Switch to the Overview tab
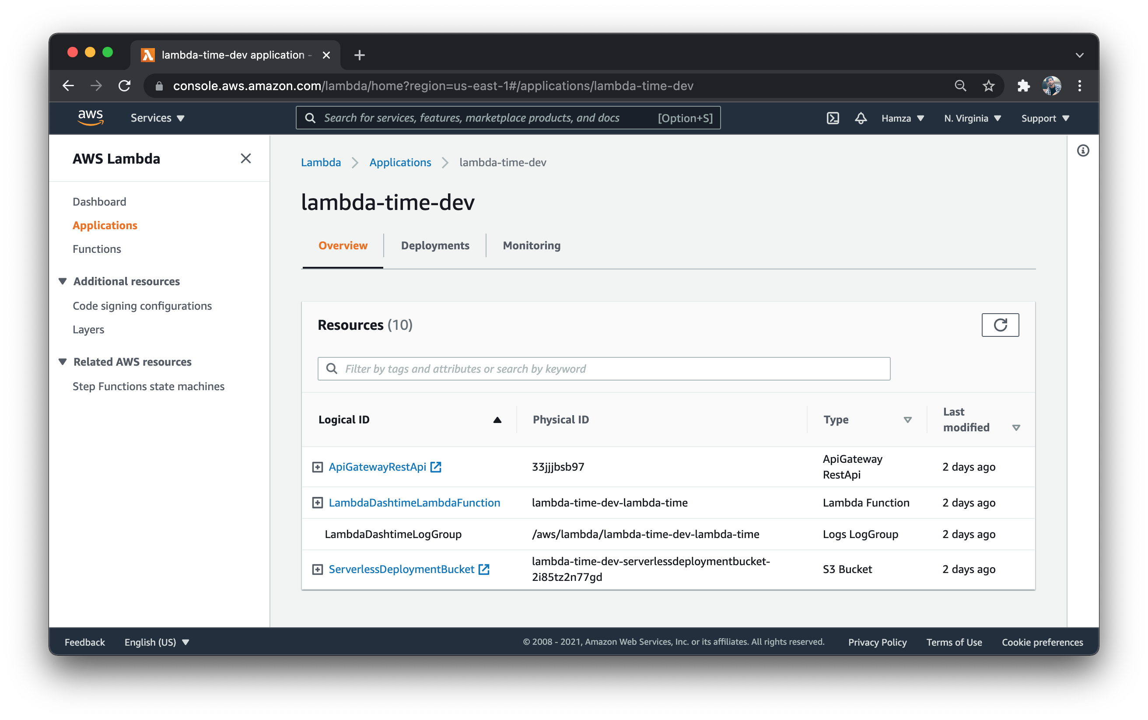This screenshot has width=1148, height=720. pos(343,246)
